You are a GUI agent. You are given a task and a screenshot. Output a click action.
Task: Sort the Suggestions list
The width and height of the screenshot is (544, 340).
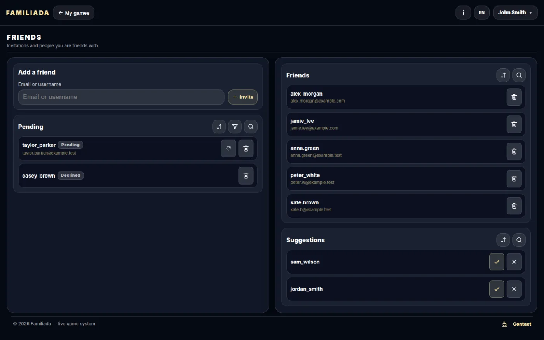[x=503, y=240]
